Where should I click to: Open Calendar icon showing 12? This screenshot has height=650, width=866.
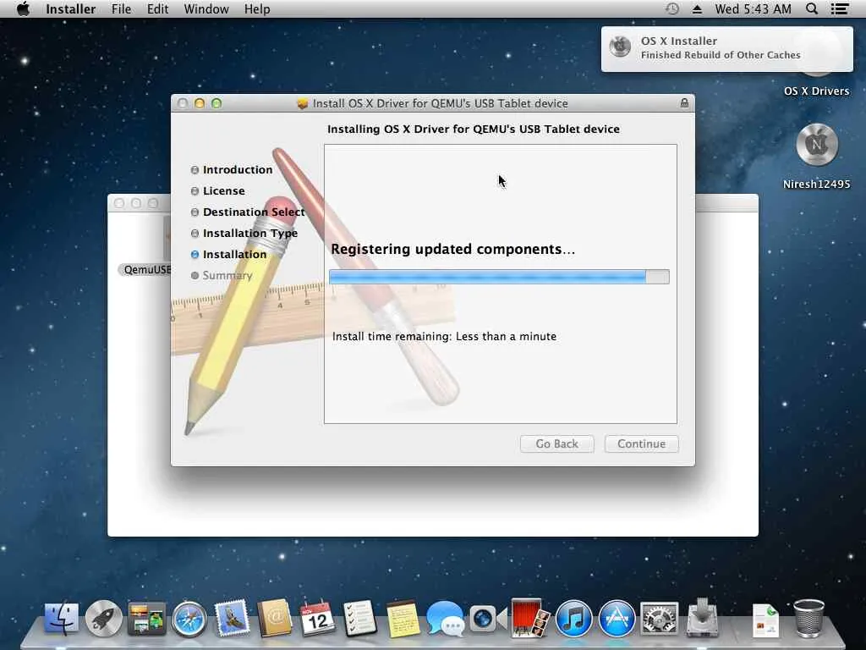point(317,618)
